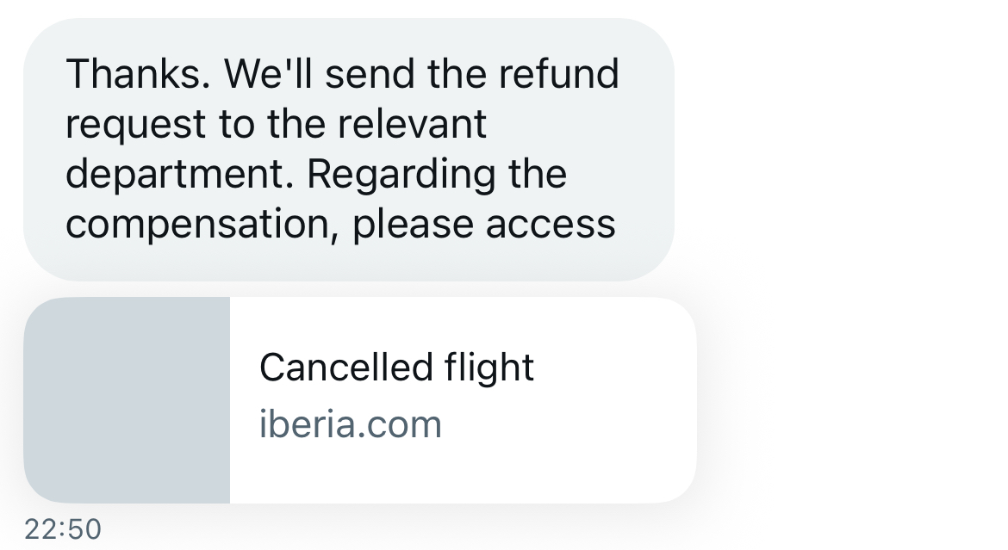Image resolution: width=1008 pixels, height=550 pixels.
Task: Click the white area of the link card
Action: click(x=463, y=399)
